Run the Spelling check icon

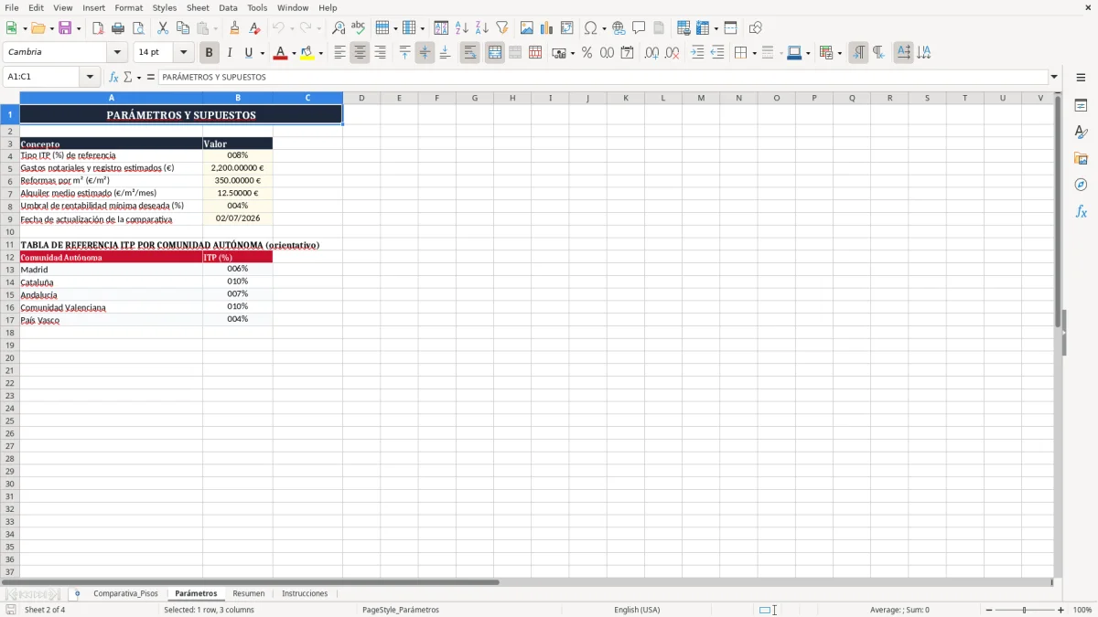(359, 28)
